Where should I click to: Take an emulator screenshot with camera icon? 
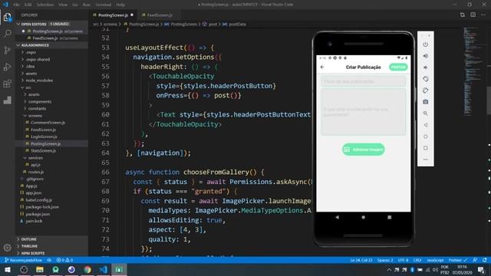click(425, 102)
